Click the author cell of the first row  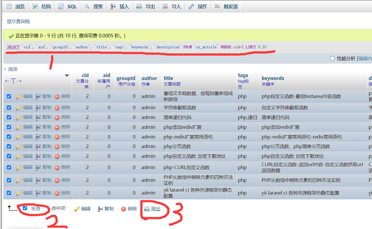(148, 96)
